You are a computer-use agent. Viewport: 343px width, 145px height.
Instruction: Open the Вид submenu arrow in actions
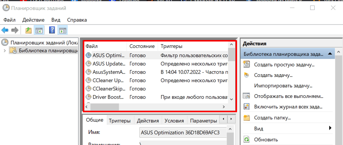click(x=330, y=128)
